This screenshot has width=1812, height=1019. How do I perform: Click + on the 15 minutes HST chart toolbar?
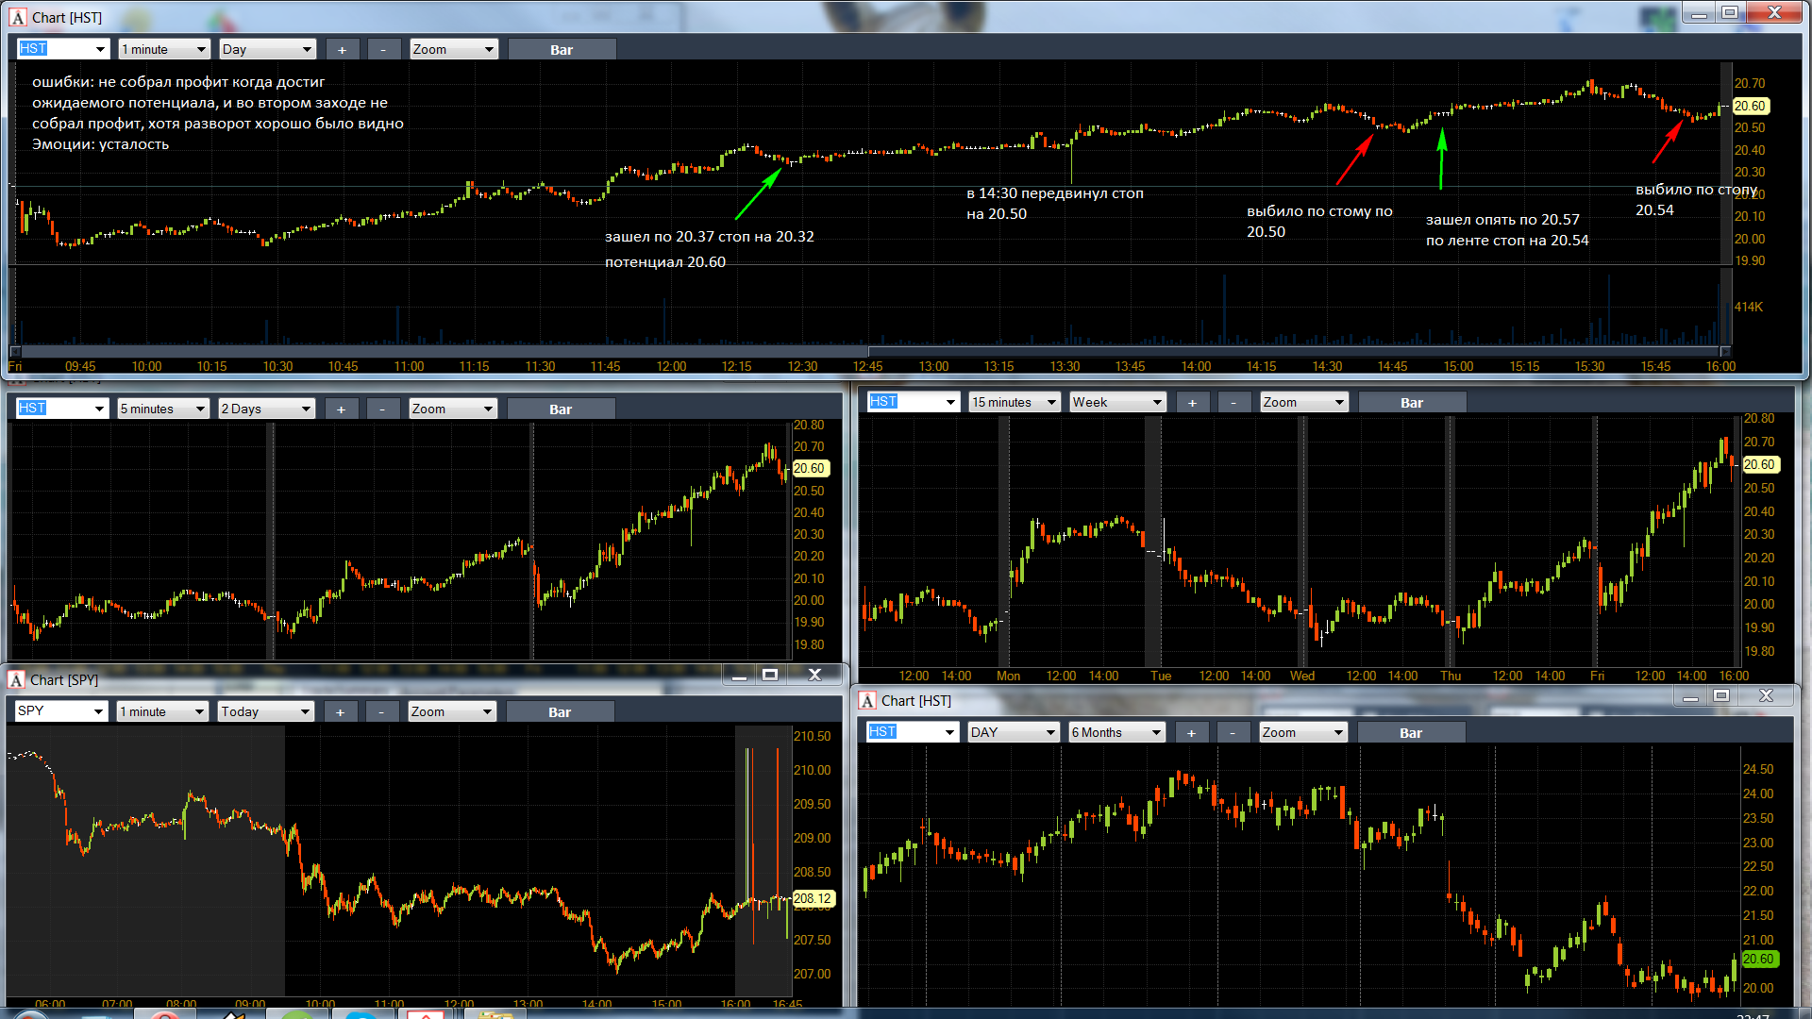tap(1192, 403)
